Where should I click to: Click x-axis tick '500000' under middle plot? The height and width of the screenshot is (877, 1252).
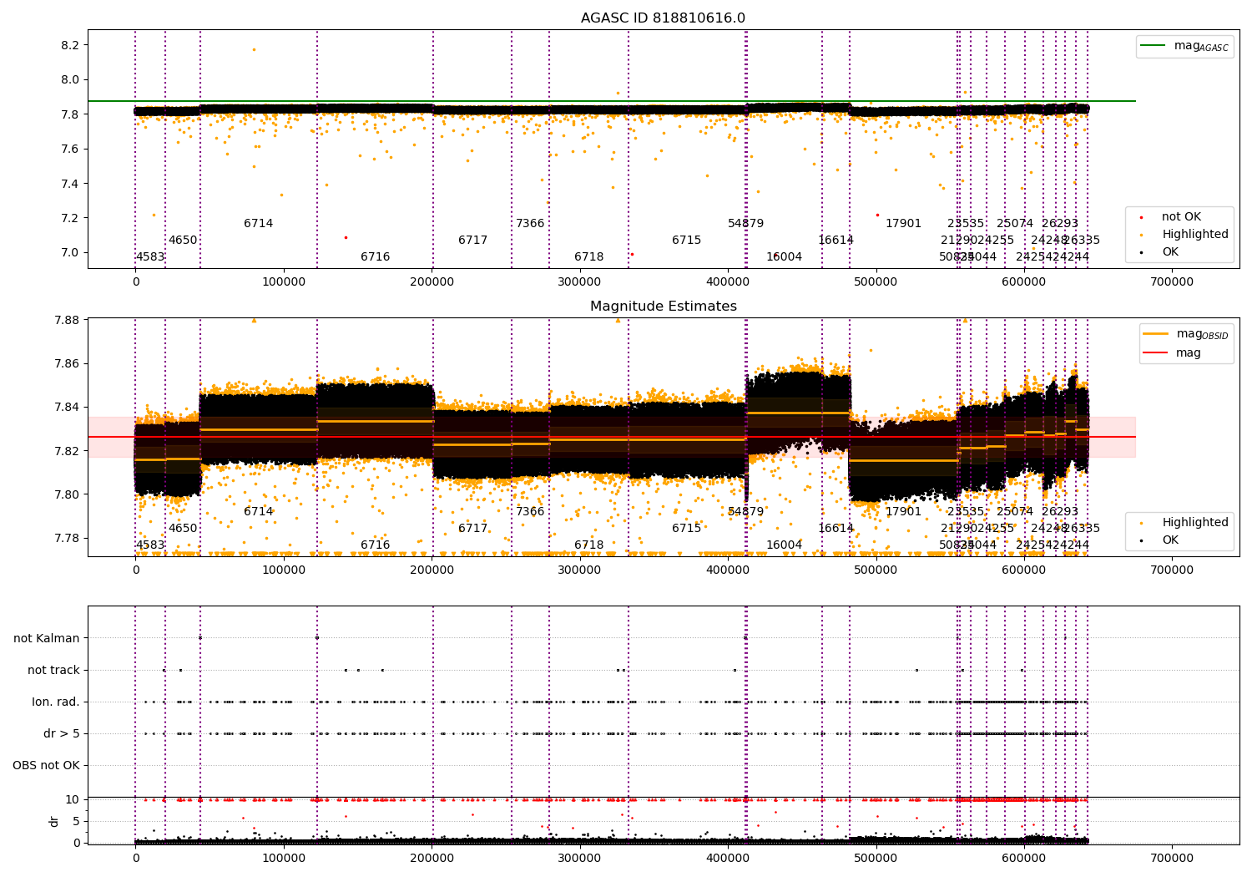(x=876, y=570)
